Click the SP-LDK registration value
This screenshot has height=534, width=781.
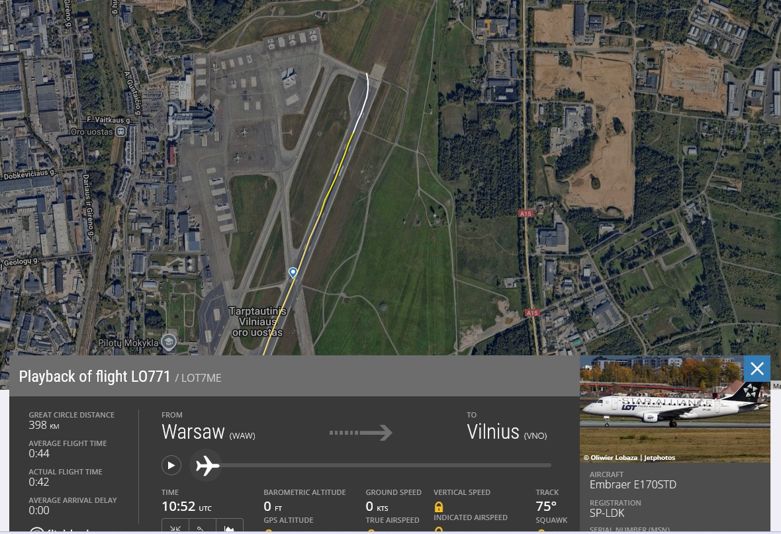(x=607, y=513)
